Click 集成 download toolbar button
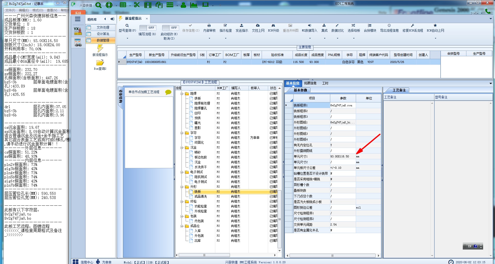 324,28
